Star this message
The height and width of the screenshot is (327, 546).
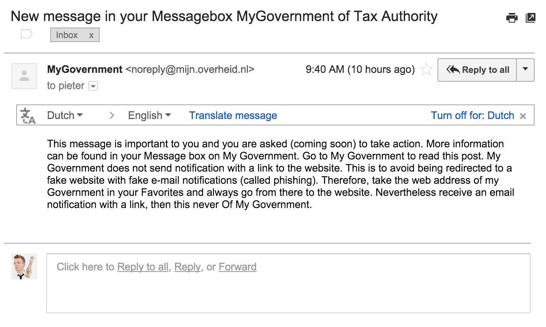[x=426, y=69]
